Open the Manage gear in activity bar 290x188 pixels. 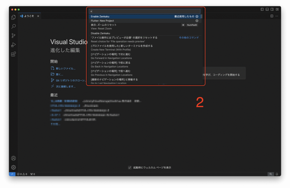(x=14, y=167)
